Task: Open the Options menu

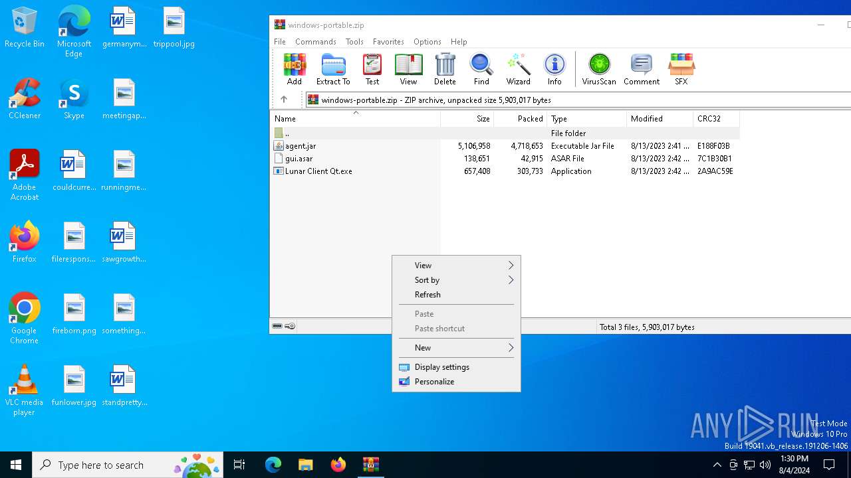Action: tap(427, 41)
